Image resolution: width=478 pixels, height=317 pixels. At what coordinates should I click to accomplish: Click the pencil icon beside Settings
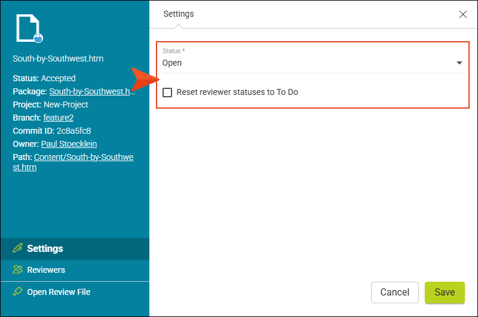(x=17, y=248)
